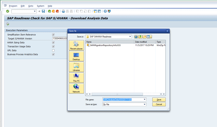Click the Save diskette icon in SAP toolbar
Screen dimensions: 217x127
[43, 11]
